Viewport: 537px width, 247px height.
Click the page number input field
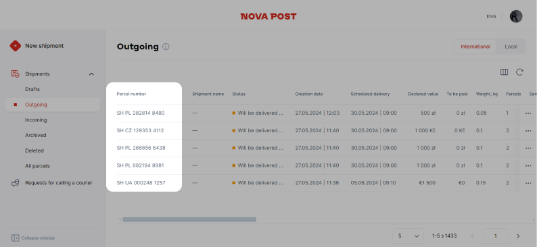[495, 236]
